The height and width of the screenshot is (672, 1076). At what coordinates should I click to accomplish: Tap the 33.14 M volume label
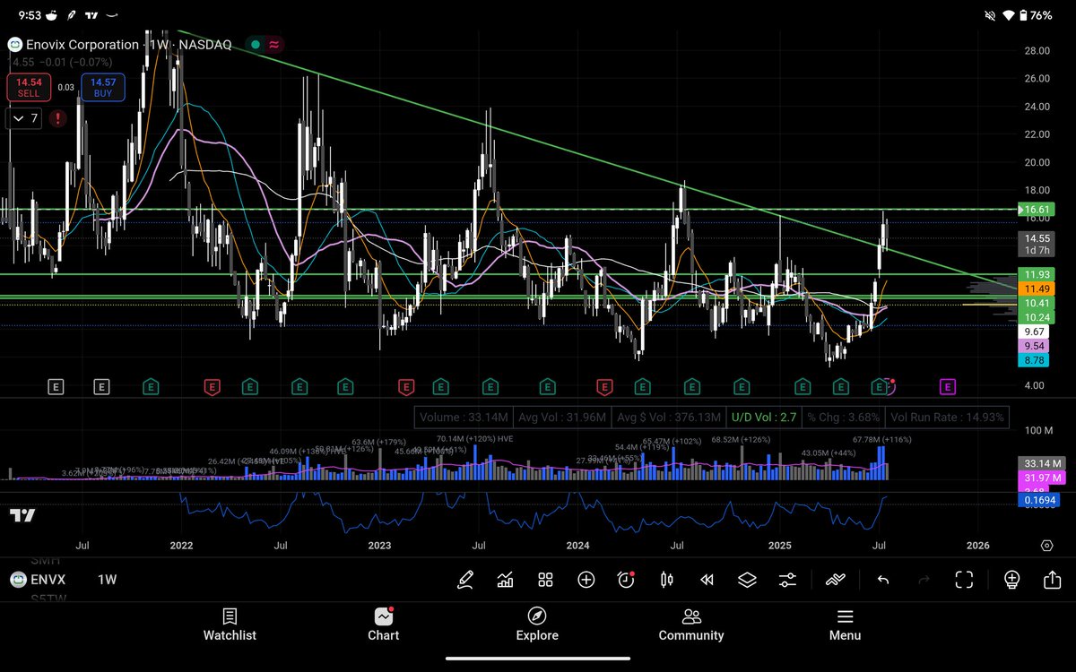tap(1042, 463)
